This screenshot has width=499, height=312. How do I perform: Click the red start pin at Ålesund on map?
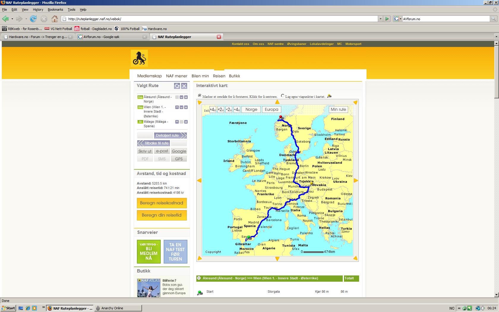point(280,117)
